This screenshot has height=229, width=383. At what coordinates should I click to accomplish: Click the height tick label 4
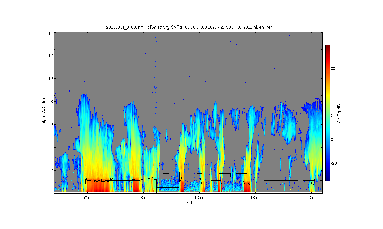click(x=52, y=147)
